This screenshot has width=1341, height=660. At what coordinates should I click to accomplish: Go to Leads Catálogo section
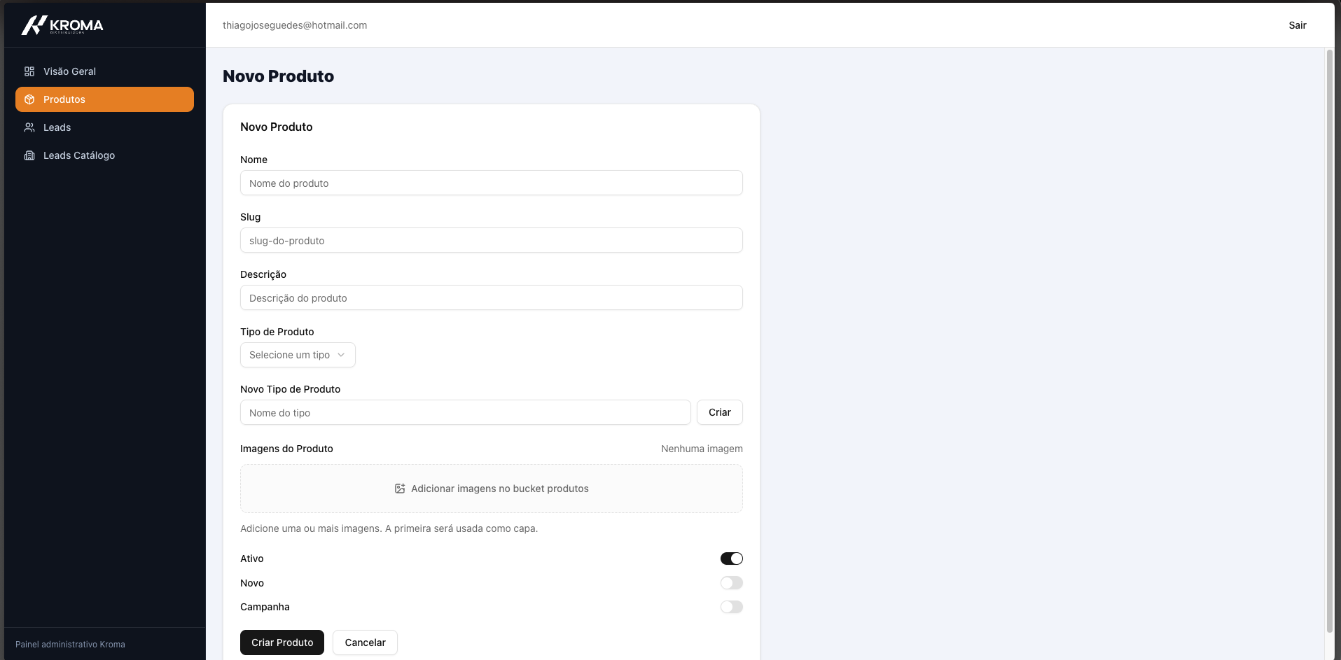tap(104, 155)
